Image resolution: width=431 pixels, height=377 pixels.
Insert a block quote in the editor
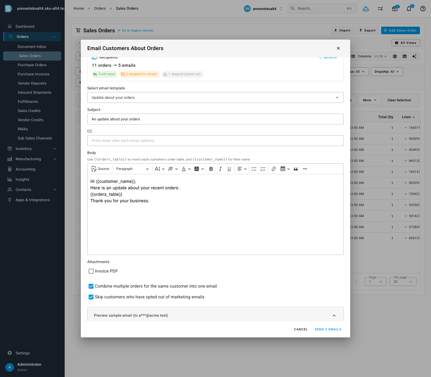296,169
